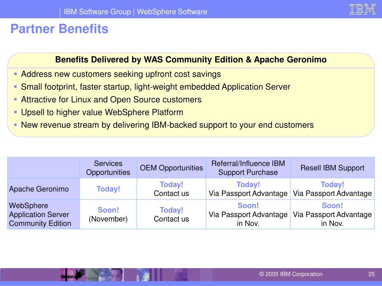Click the 'Soon! (November)' cell
The width and height of the screenshot is (382, 286).
[x=108, y=214]
